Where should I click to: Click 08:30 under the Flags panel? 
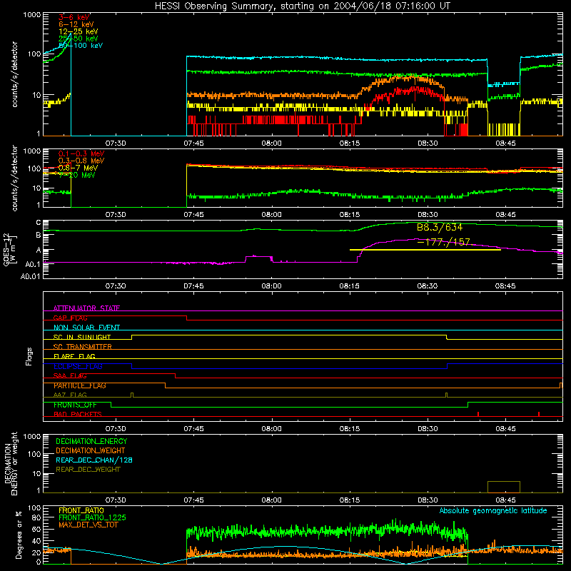click(x=428, y=429)
